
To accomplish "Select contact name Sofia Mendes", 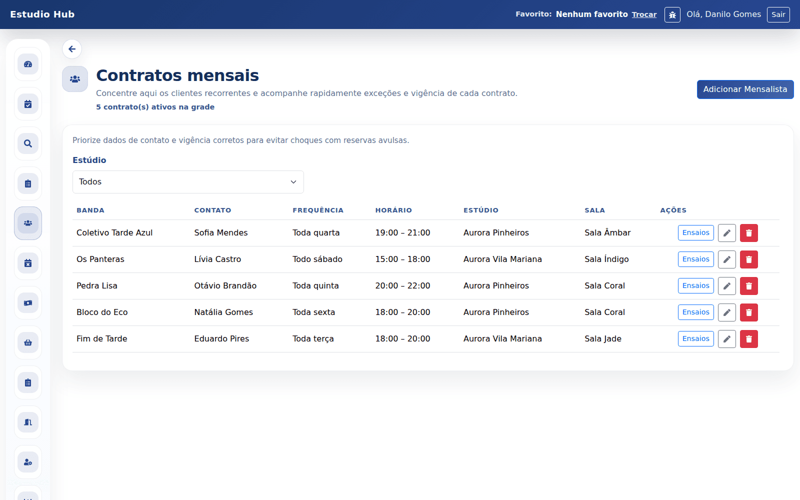I will [x=221, y=233].
